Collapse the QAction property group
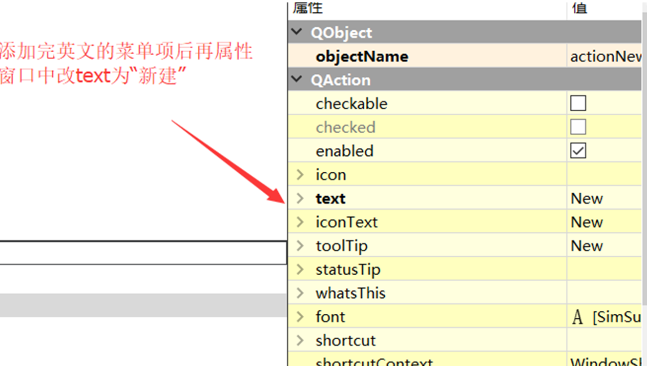The width and height of the screenshot is (647, 366). point(296,80)
